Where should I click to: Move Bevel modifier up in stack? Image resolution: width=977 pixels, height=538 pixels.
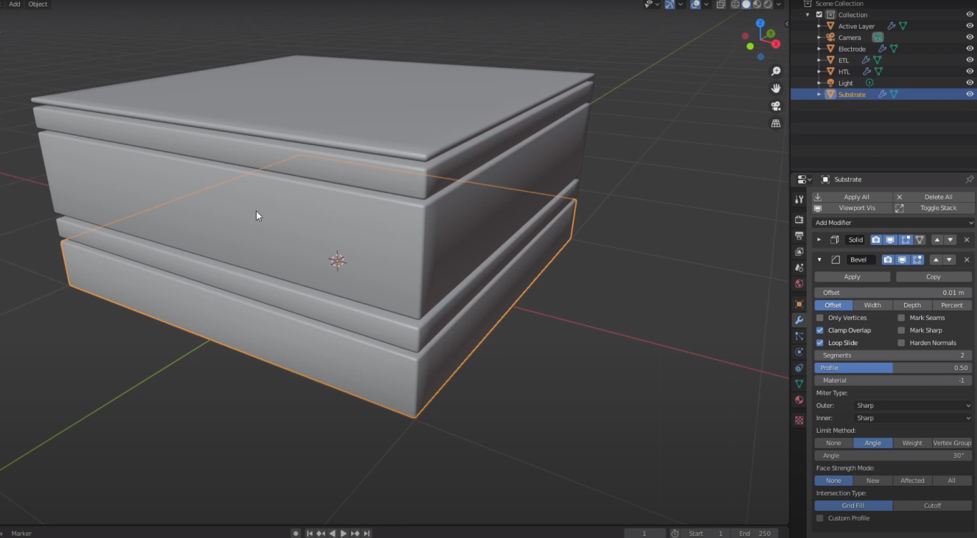click(936, 260)
